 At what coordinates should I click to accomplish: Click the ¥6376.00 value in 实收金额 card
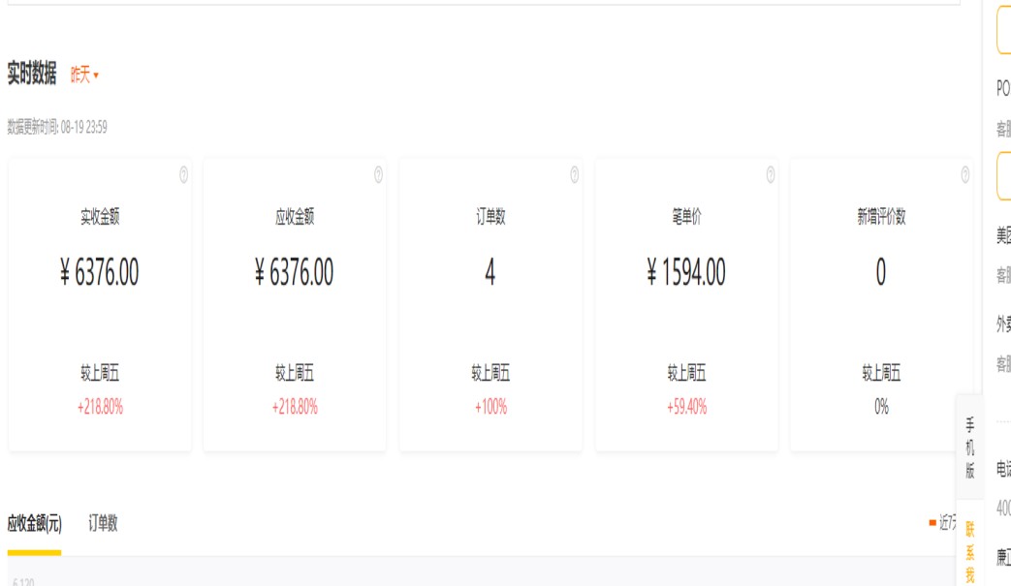point(99,273)
